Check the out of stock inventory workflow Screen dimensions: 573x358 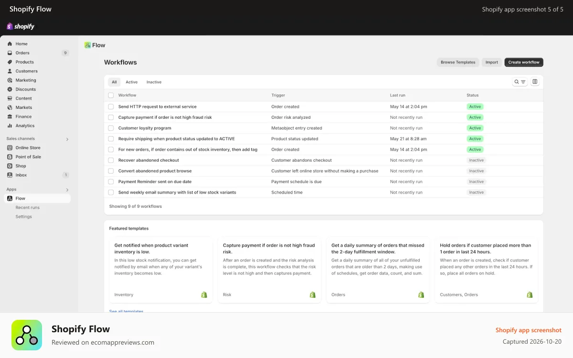[111, 150]
